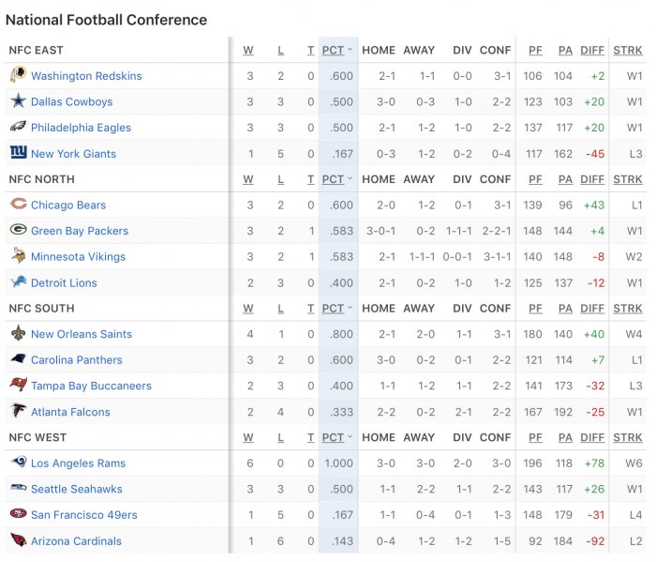Open the Seattle Seahawks team link

click(x=77, y=489)
